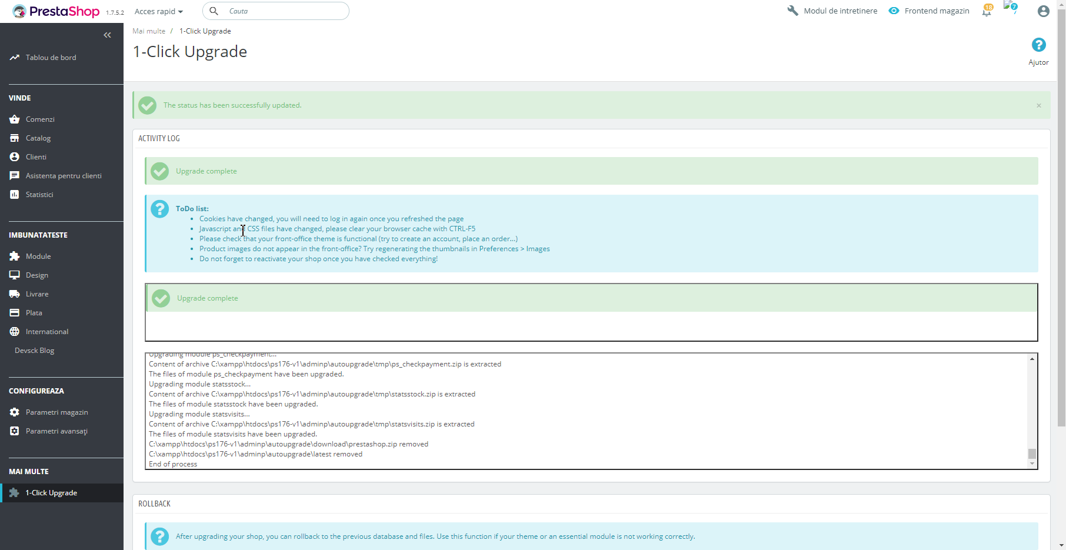Click the version number 1.7.5.2
The image size is (1066, 550).
point(115,12)
